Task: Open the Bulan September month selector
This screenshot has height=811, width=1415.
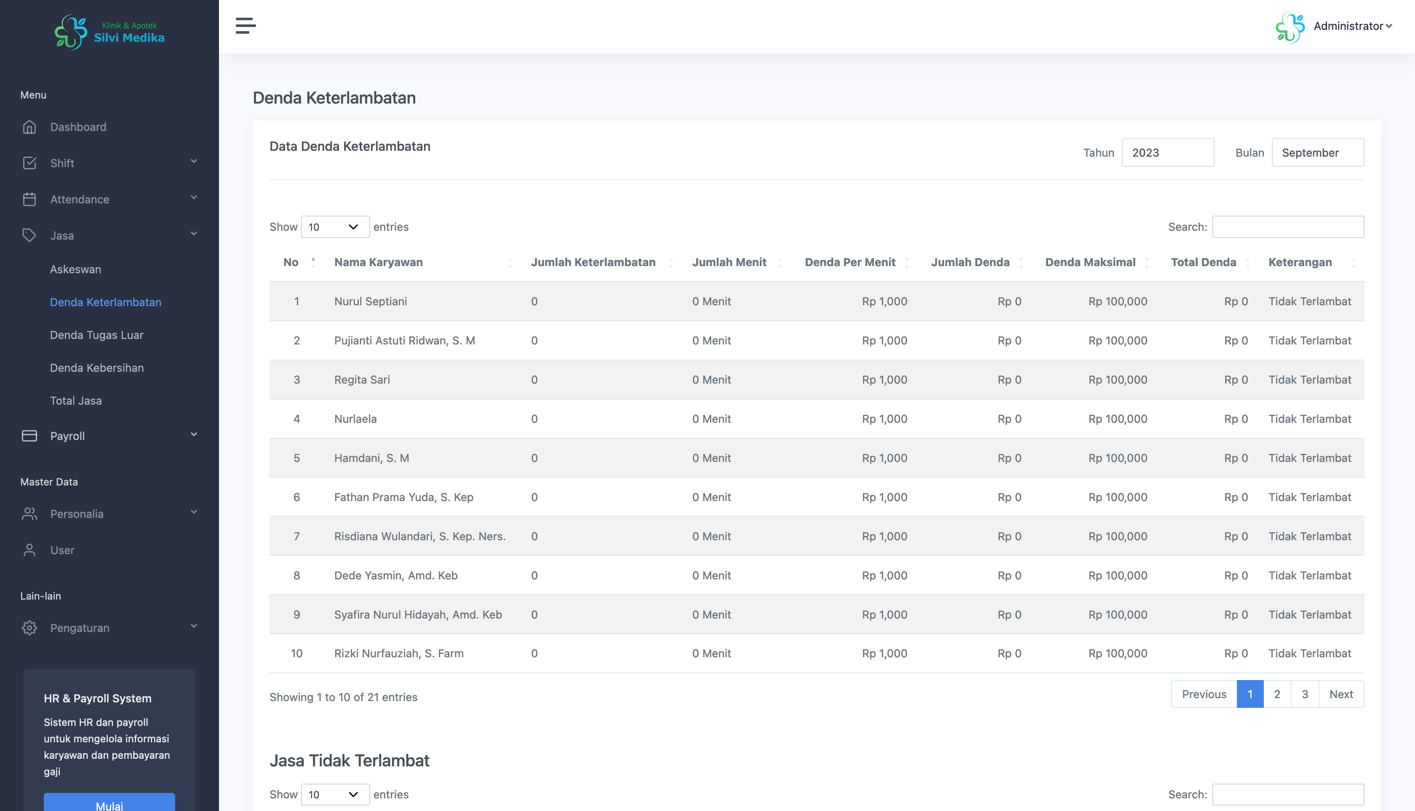Action: [1318, 152]
